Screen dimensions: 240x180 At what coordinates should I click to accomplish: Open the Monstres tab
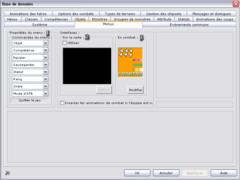(x=100, y=19)
